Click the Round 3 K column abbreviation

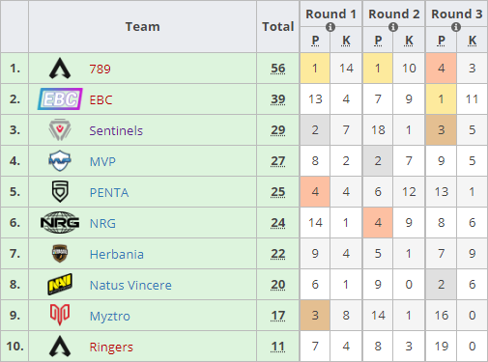473,41
